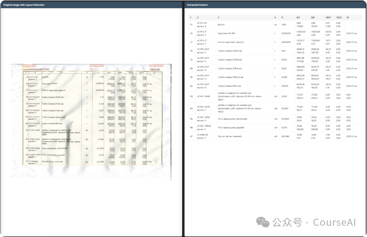The height and width of the screenshot is (237, 367).
Task: Click the WeChat logo in the watermark
Action: 262,222
